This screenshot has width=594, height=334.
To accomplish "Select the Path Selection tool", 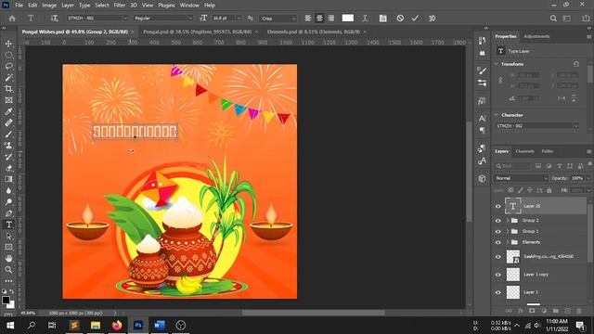I will 8,236.
